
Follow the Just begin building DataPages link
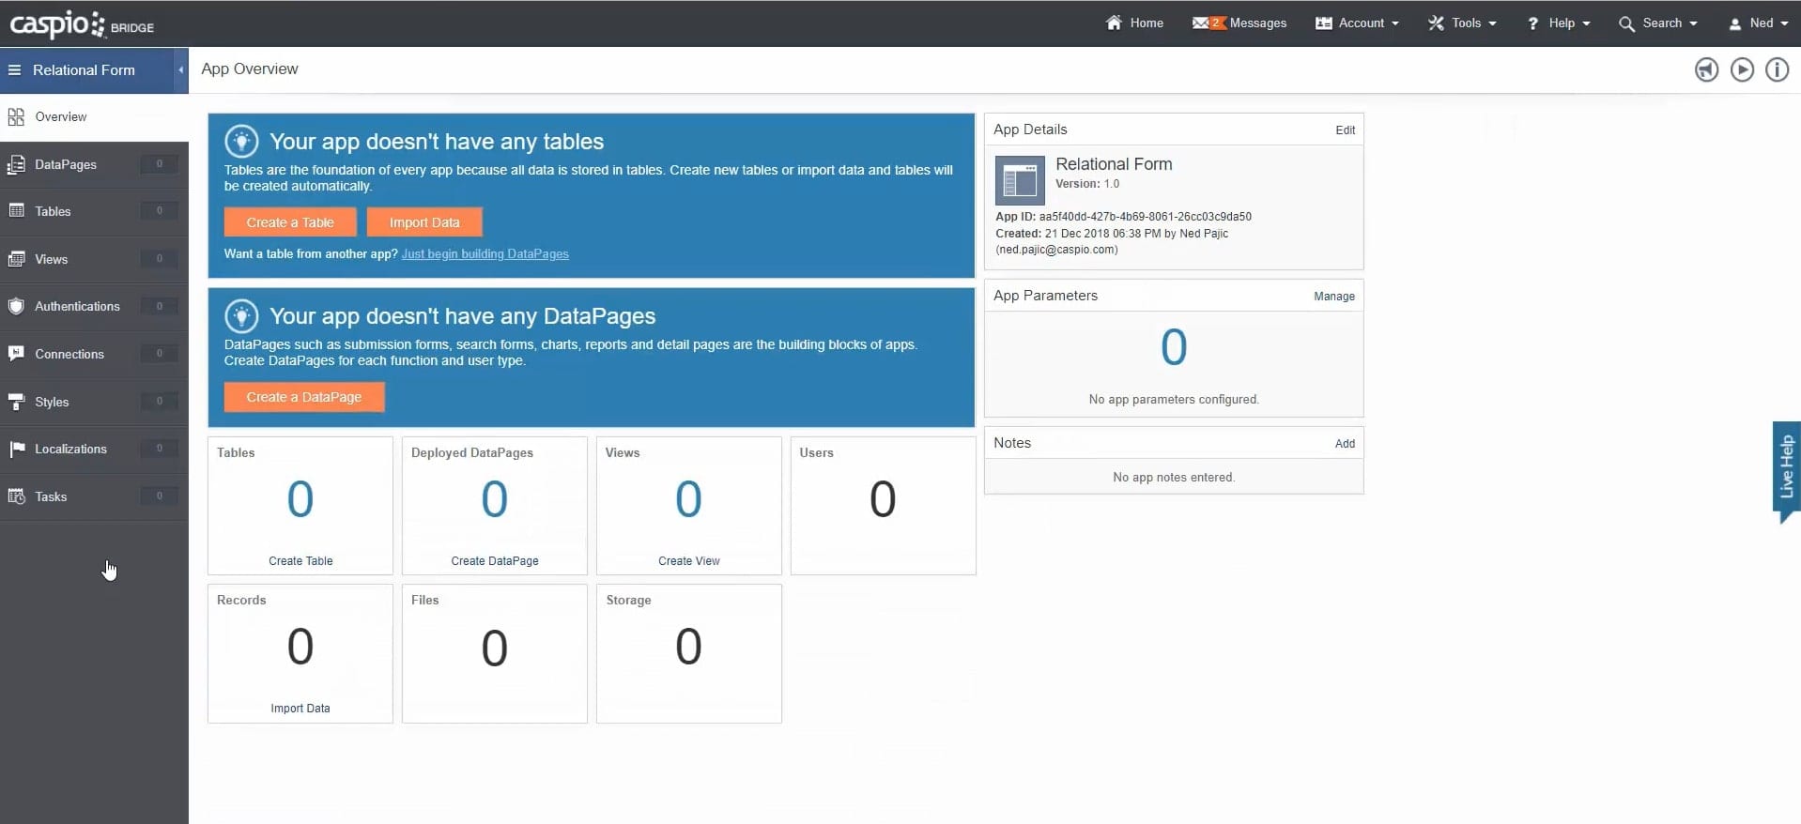(x=485, y=254)
